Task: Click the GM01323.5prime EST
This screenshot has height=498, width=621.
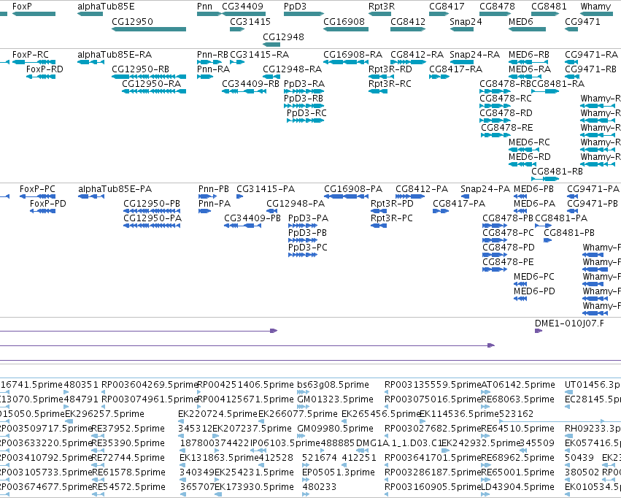Action: pos(303,407)
